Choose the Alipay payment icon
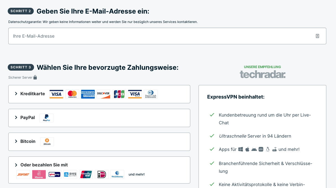Image resolution: width=336 pixels, height=188 pixels. point(70,174)
